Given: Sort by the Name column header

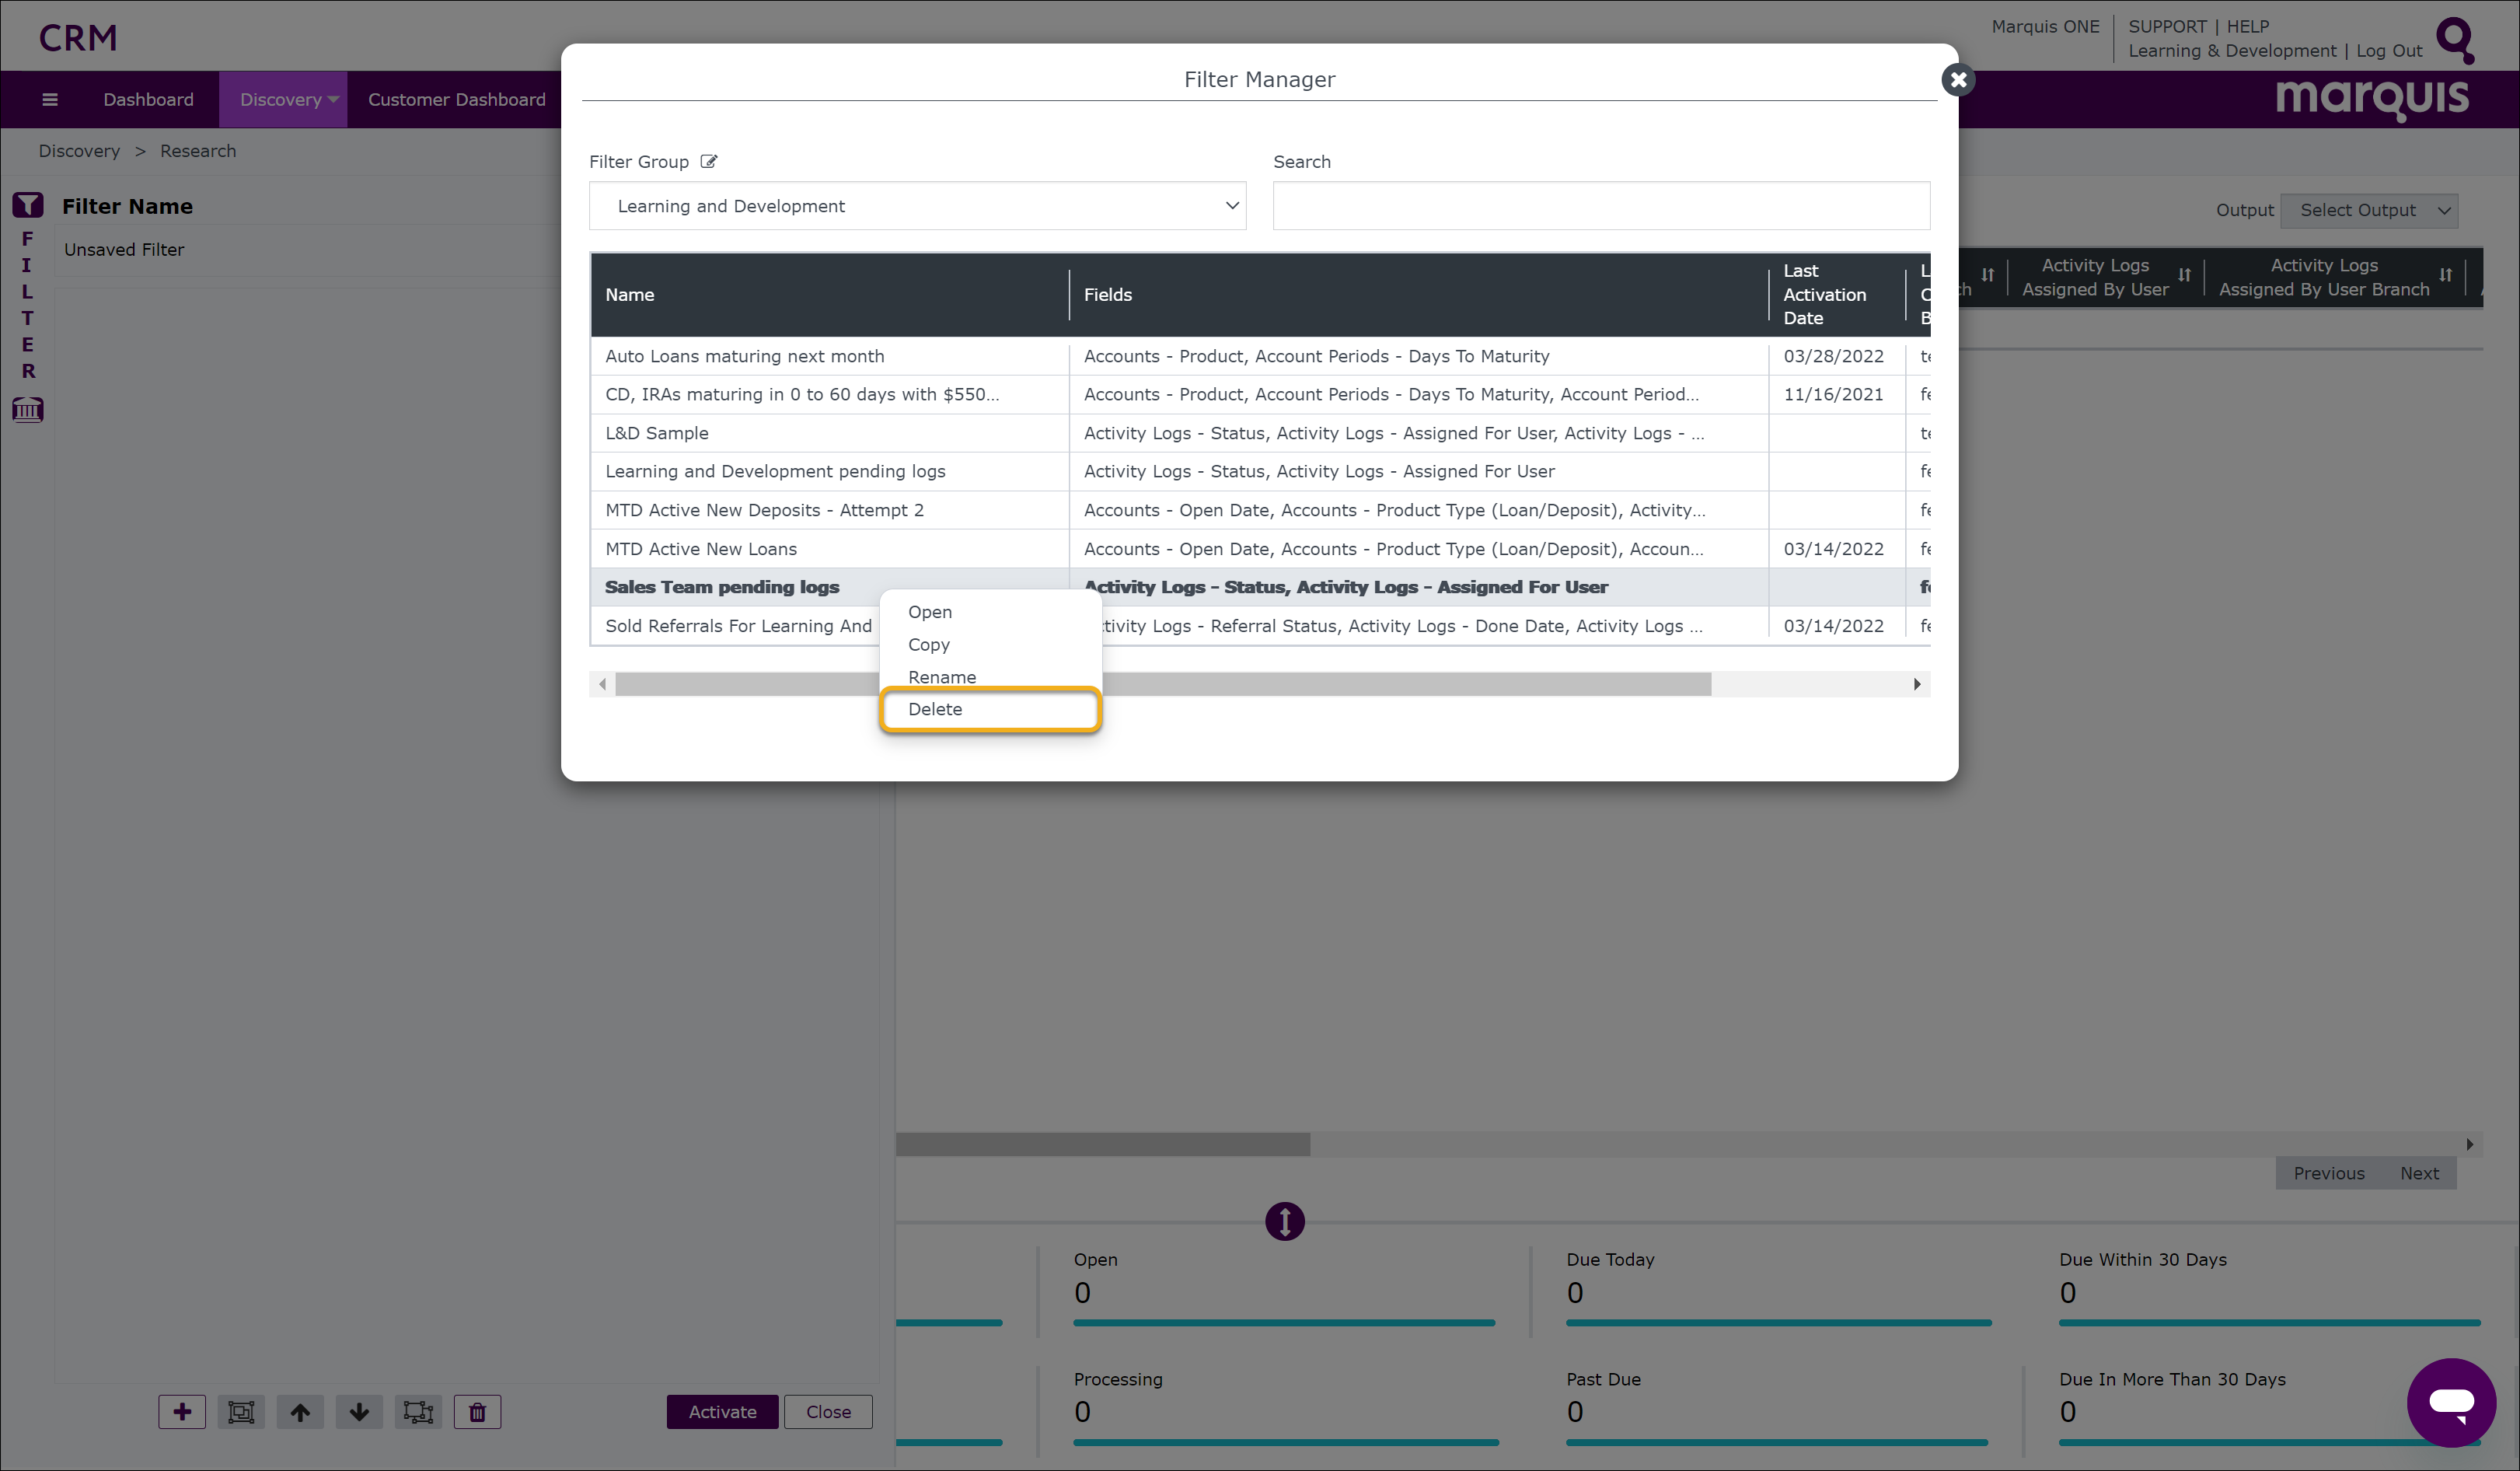Looking at the screenshot, I should [x=829, y=294].
